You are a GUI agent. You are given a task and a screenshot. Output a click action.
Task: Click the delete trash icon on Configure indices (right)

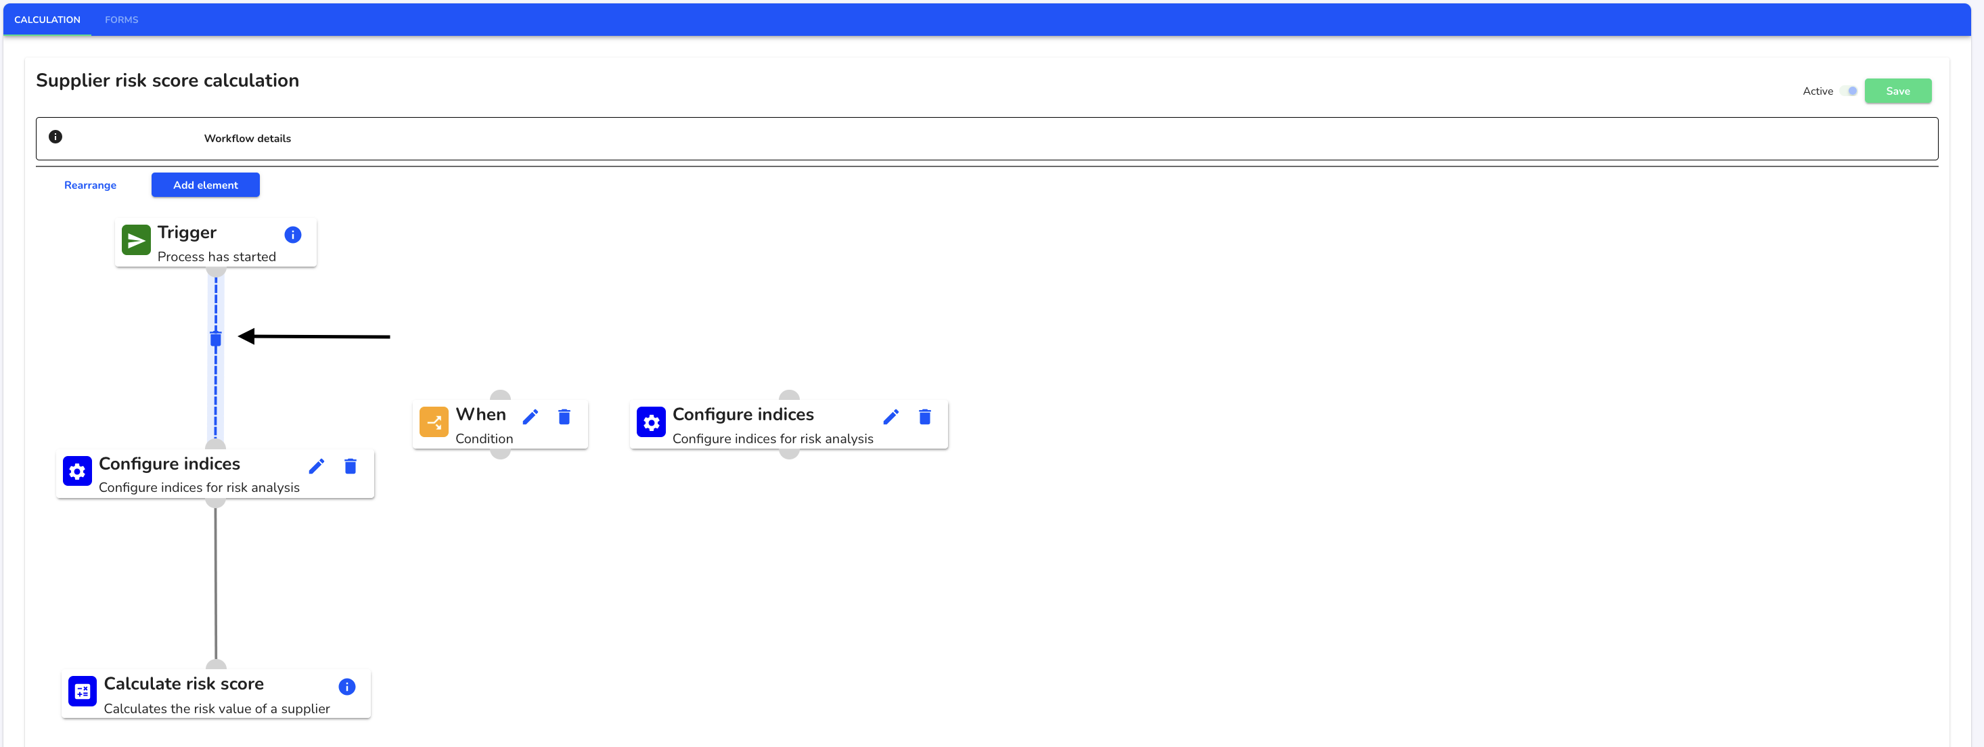[925, 415]
